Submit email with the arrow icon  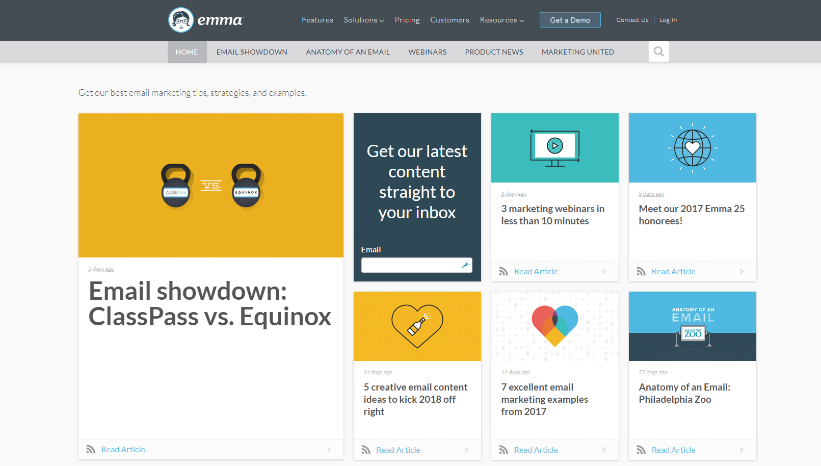[466, 265]
